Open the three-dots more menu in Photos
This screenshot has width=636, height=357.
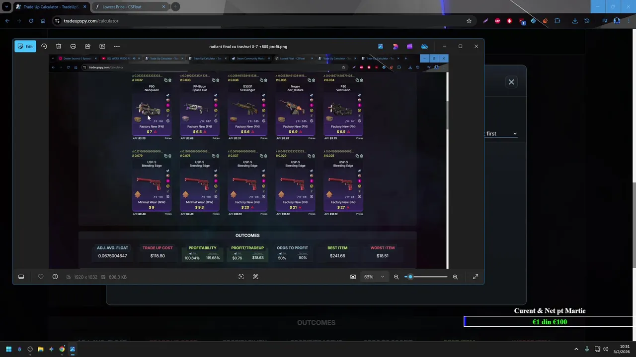117,47
